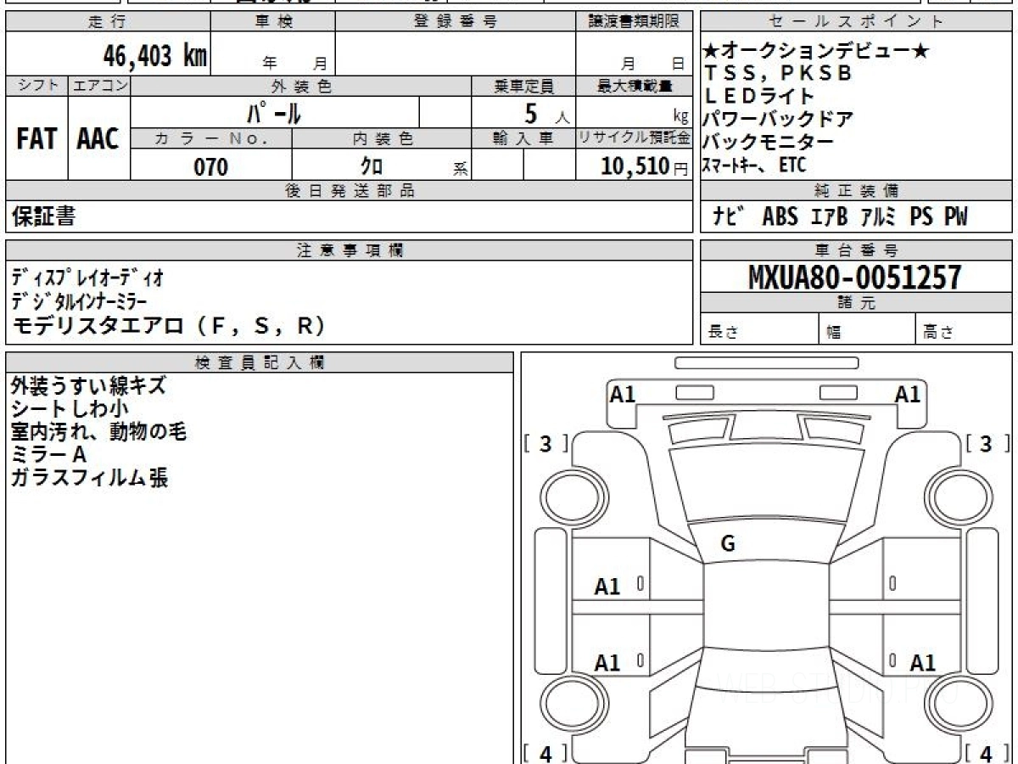Select the [3] tire rating left of the diagram
This screenshot has width=1018, height=764.
click(x=545, y=444)
